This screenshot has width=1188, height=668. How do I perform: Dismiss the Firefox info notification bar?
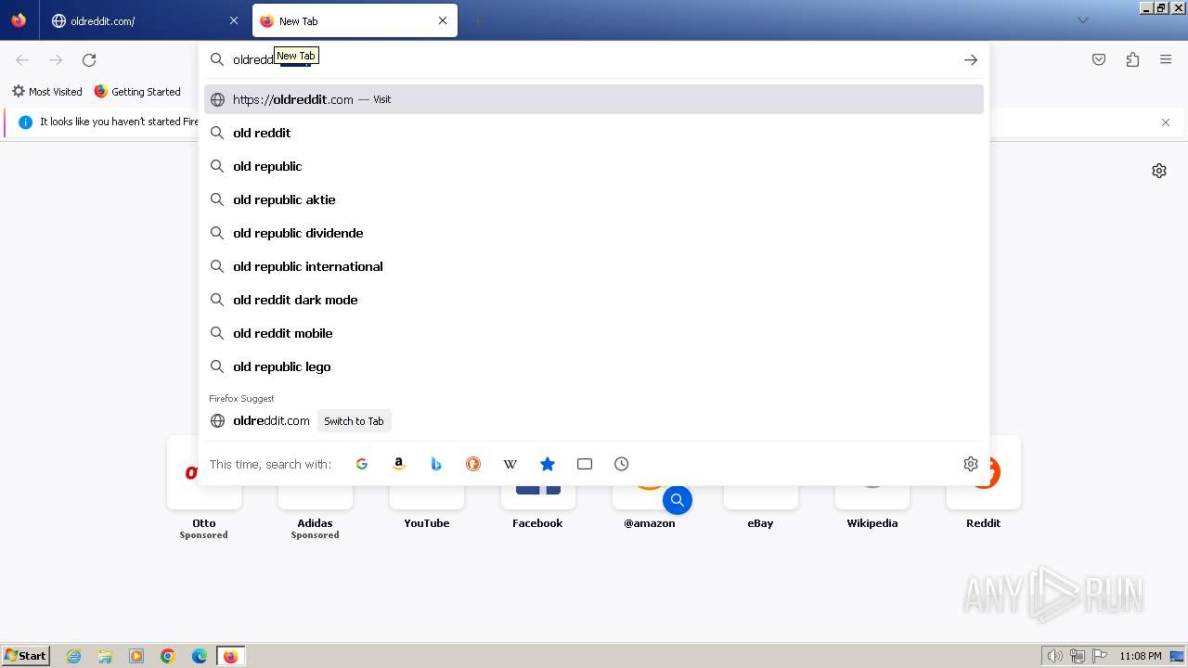point(1166,122)
